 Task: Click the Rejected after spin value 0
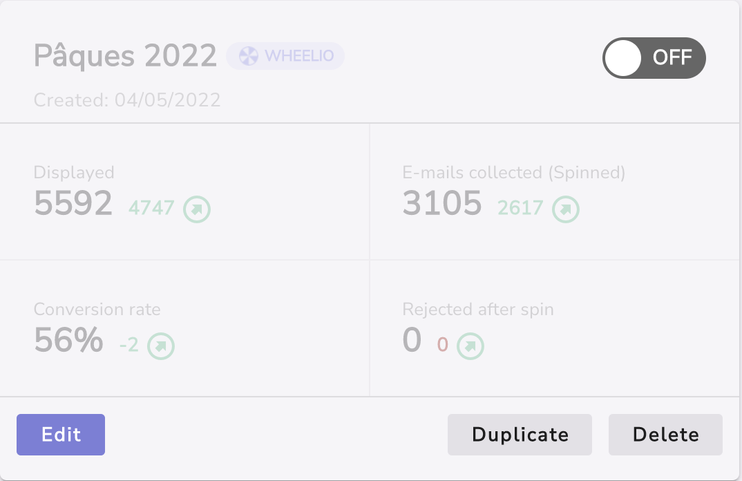[x=412, y=340]
